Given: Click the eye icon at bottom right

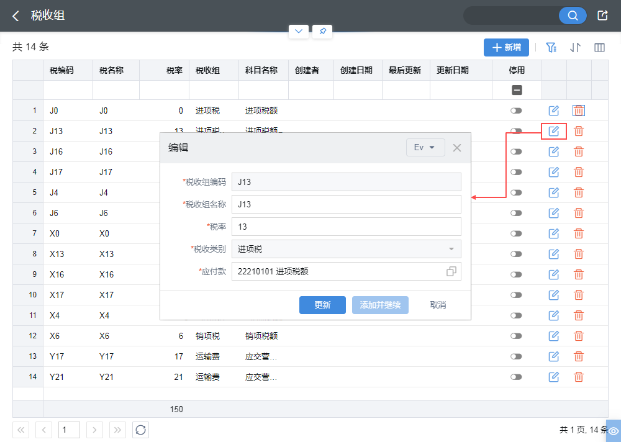Looking at the screenshot, I should point(614,431).
